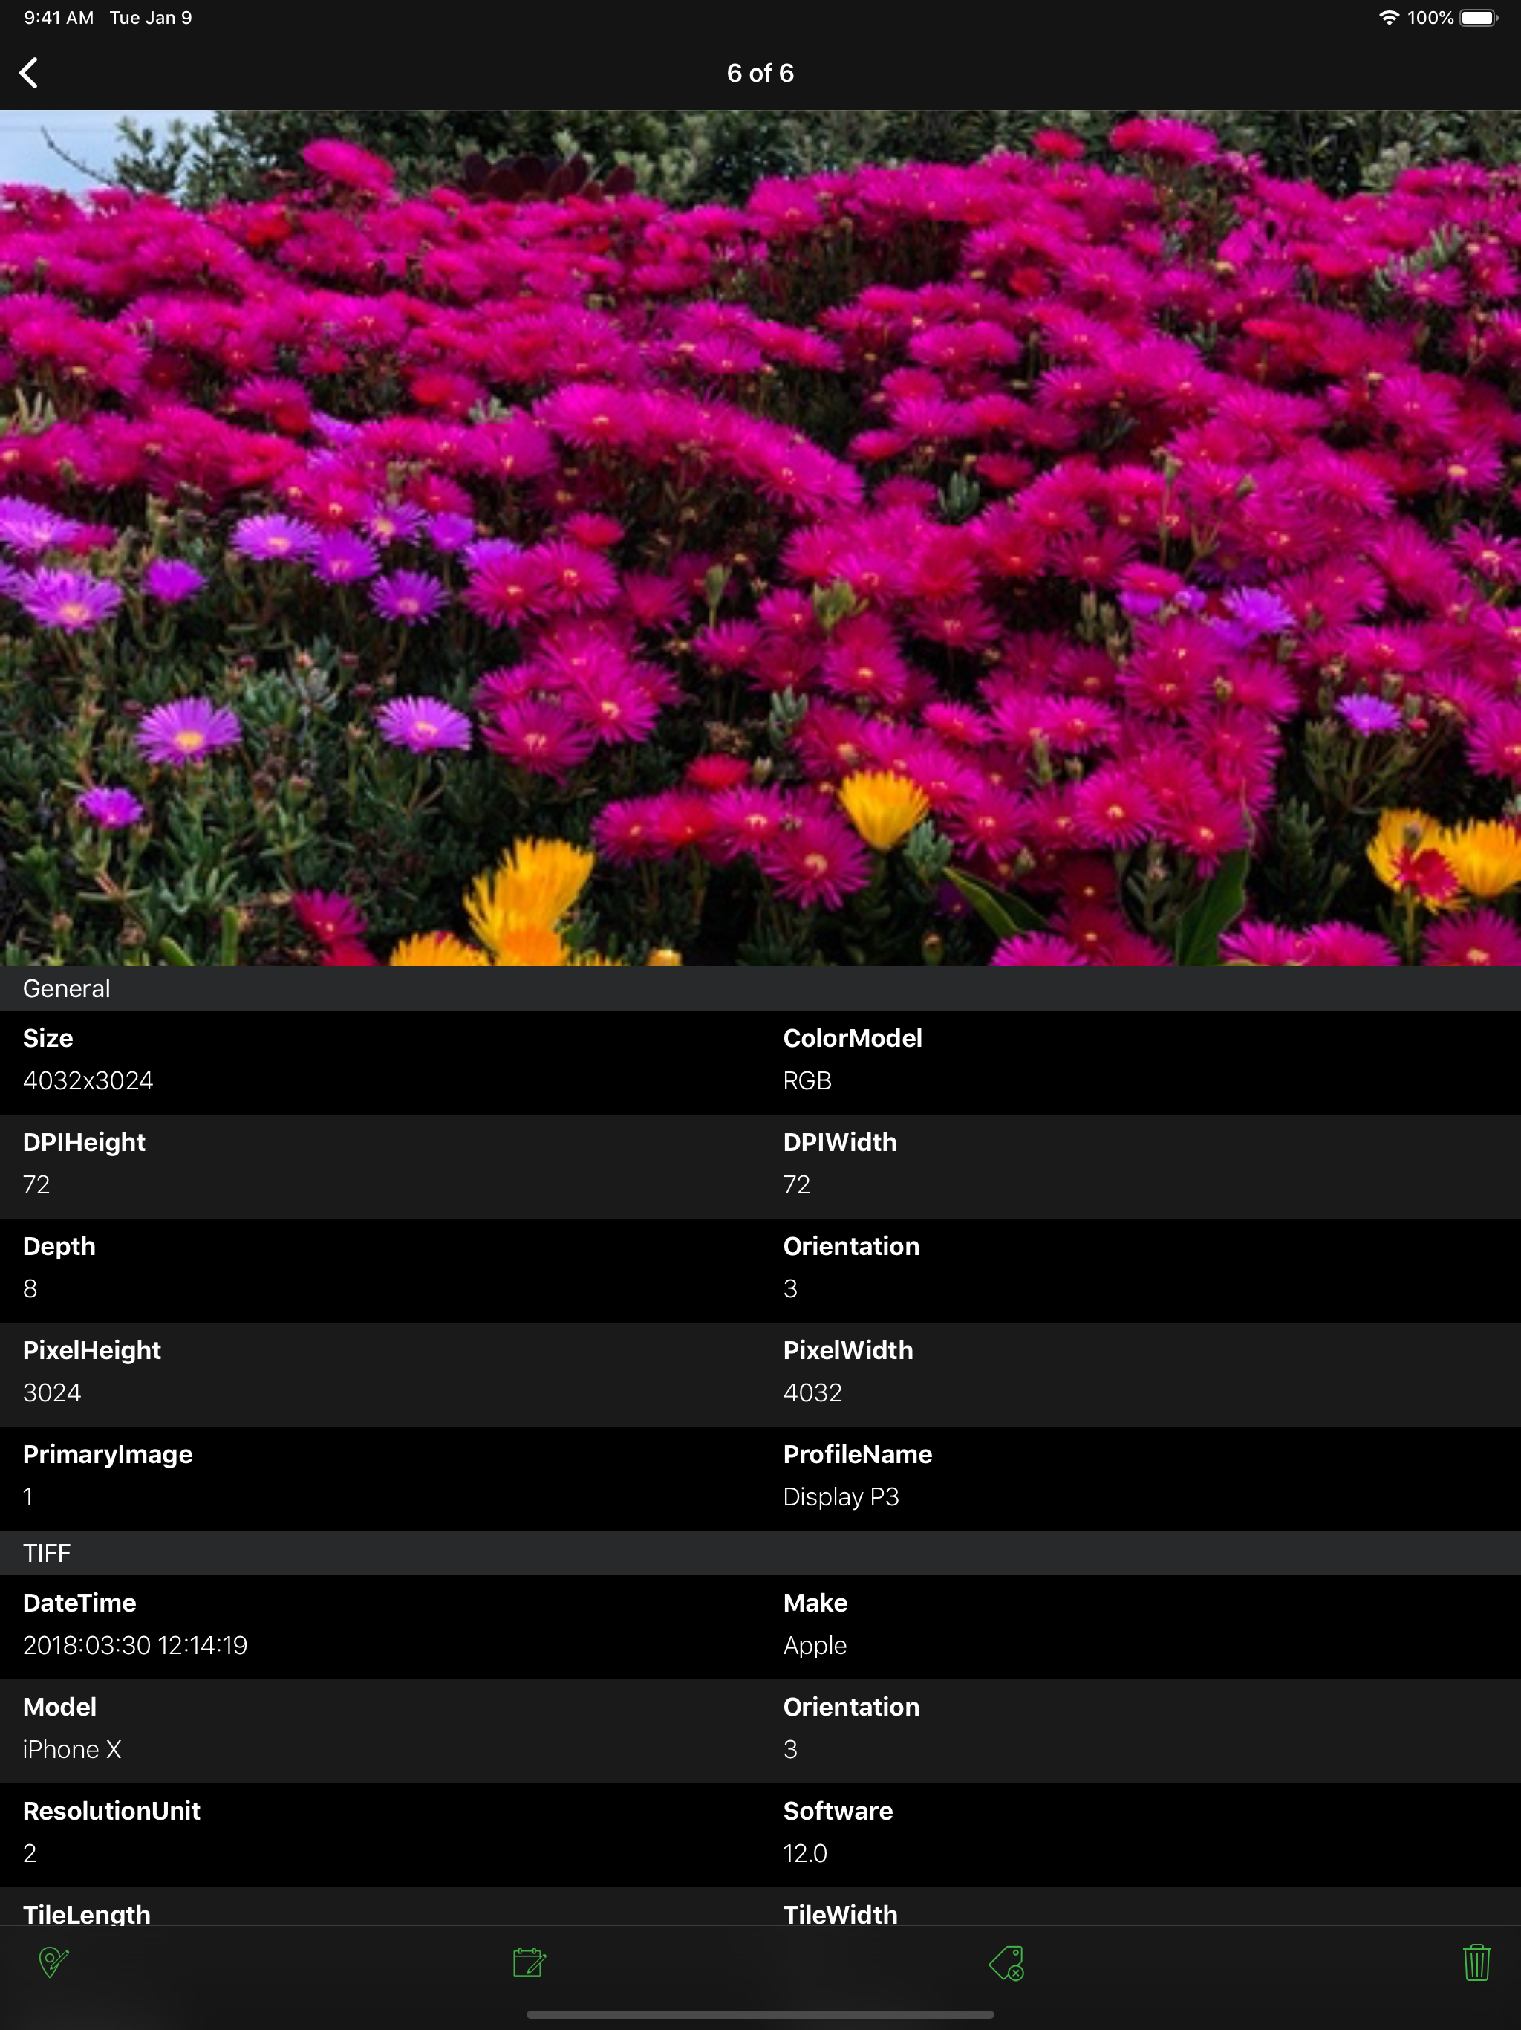
Task: Select the PixelWidth 4032 field
Action: point(812,1392)
